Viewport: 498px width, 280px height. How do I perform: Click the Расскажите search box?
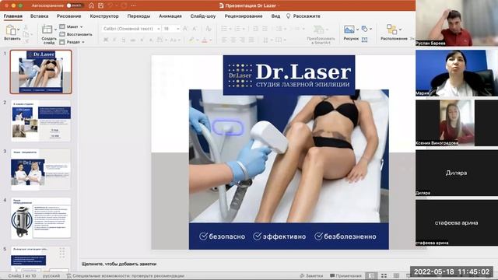303,16
